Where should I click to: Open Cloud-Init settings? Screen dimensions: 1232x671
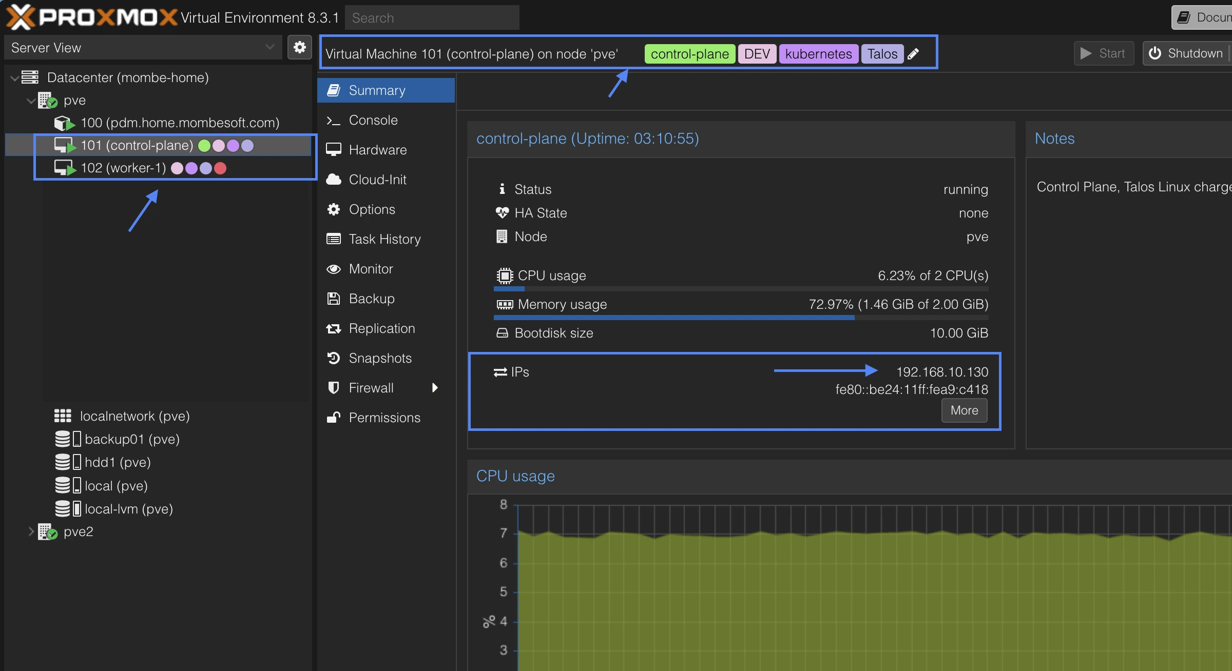[377, 180]
